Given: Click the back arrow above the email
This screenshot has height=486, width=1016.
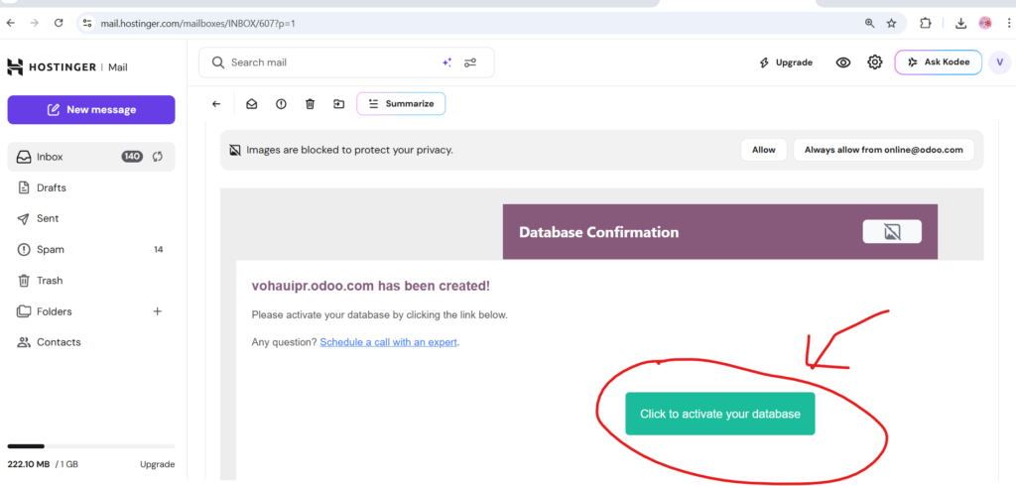Looking at the screenshot, I should [x=216, y=103].
